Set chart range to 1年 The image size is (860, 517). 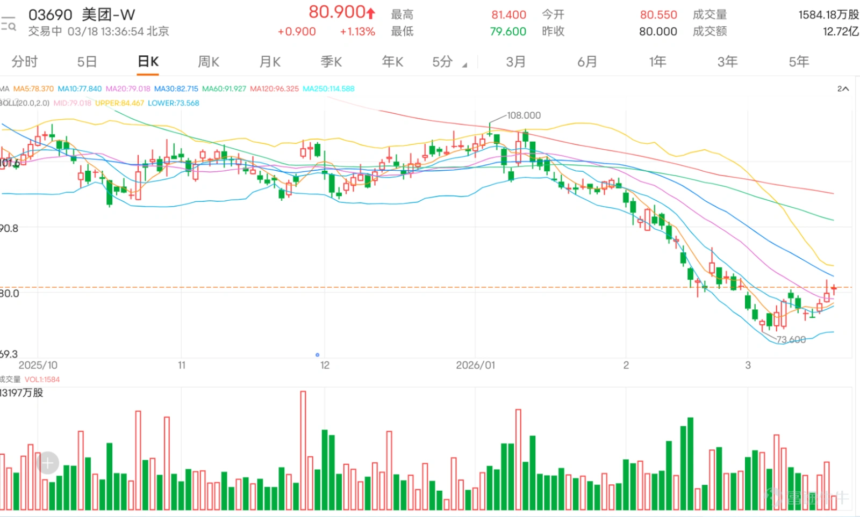point(657,62)
